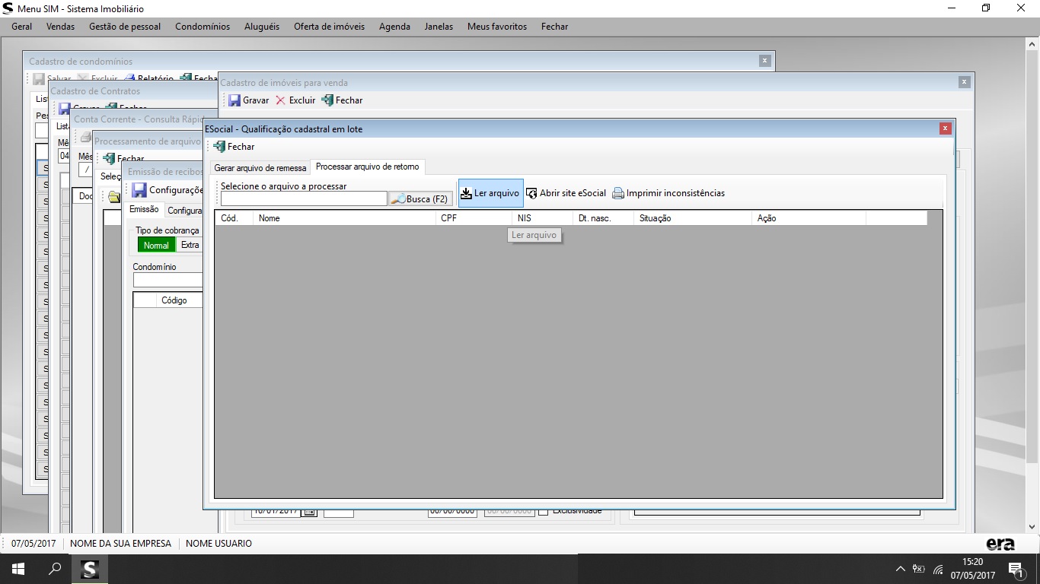Open the Aluguéis menu
Screen dimensions: 1040x584
[x=262, y=27]
